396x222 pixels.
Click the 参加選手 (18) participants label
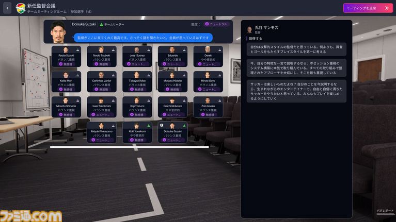click(81, 11)
